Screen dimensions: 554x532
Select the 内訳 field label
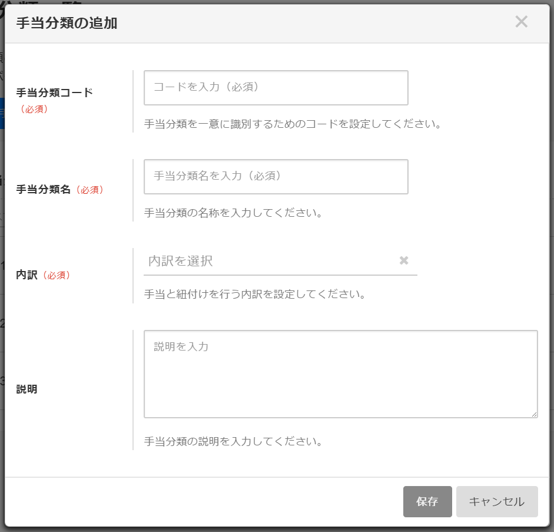pos(26,275)
